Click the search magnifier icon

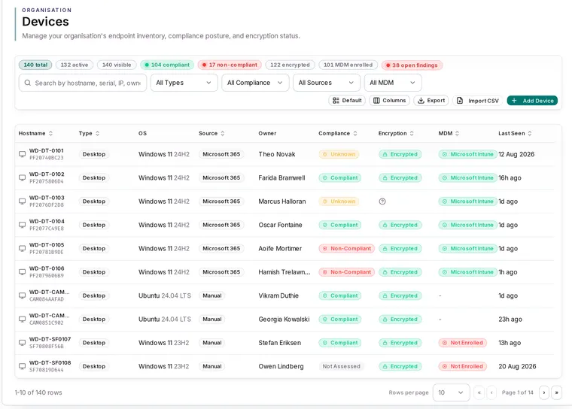tap(27, 83)
